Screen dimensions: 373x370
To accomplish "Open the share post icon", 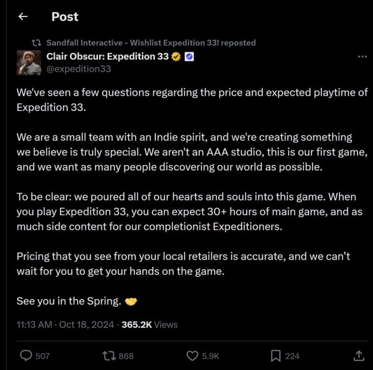I will pos(359,356).
